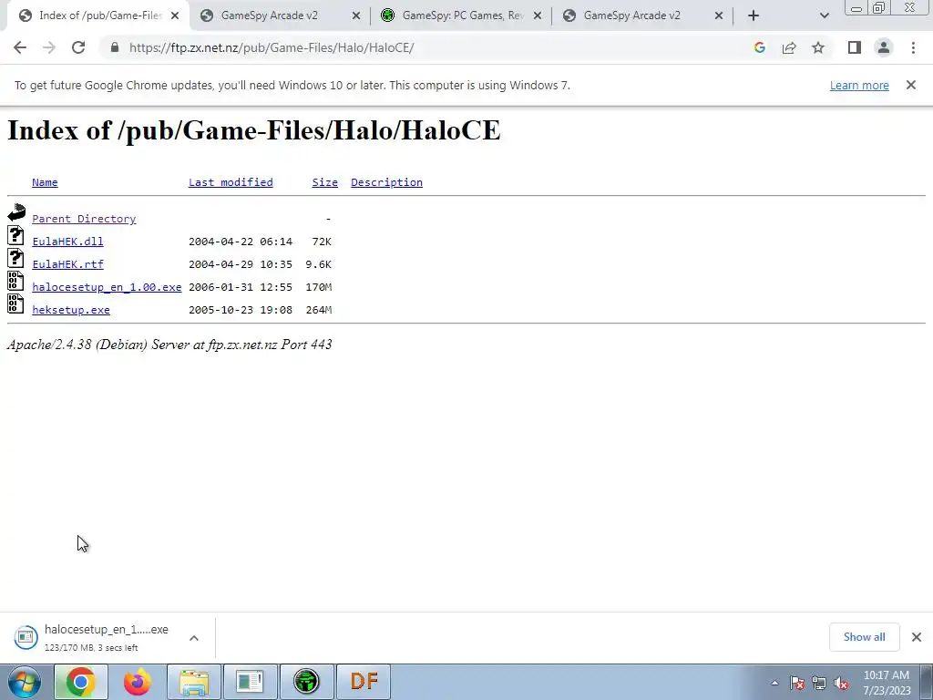The width and height of the screenshot is (933, 700).
Task: Close the Index of /pub tab
Action: coord(175,15)
